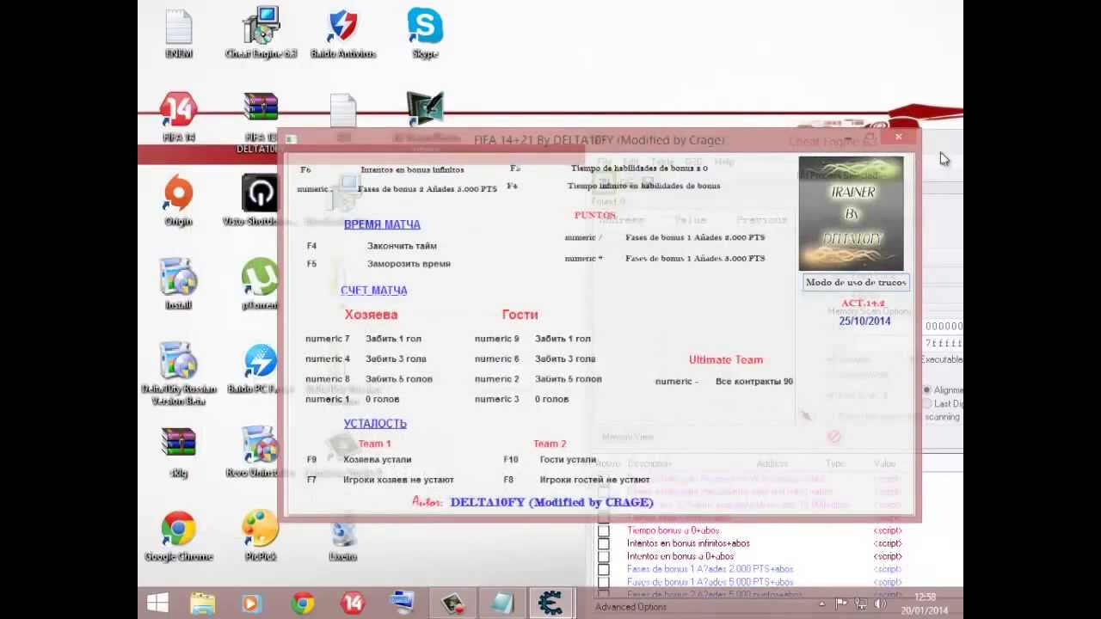Open the Delta10fy Russian Version Beta icon

coord(179,373)
